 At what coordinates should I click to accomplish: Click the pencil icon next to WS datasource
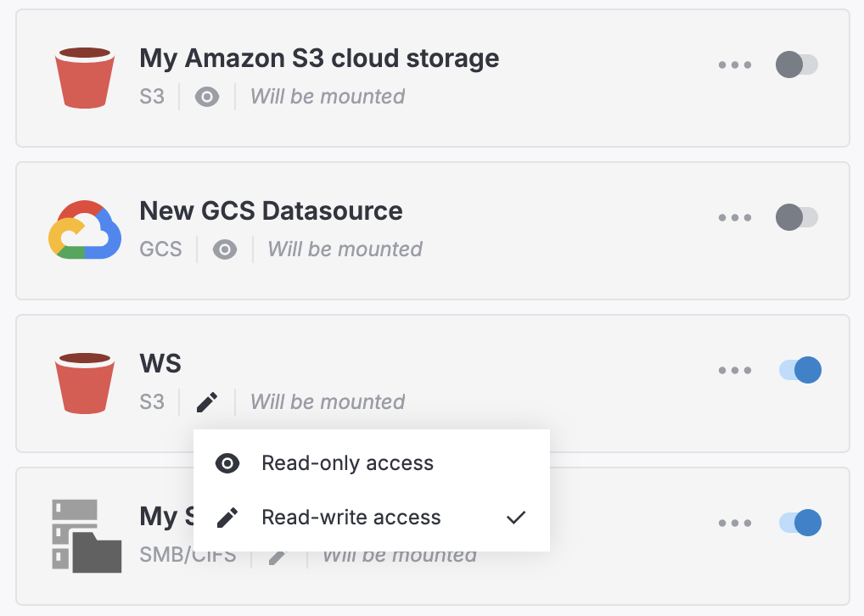tap(205, 402)
